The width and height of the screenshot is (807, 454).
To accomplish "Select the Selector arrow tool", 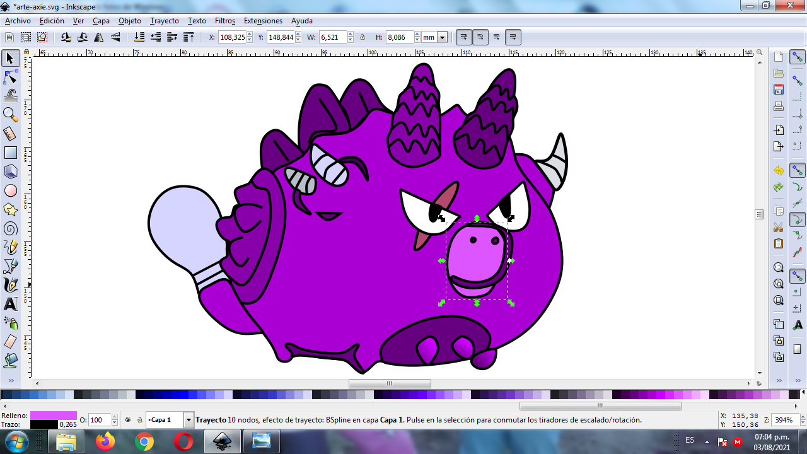I will tap(10, 59).
